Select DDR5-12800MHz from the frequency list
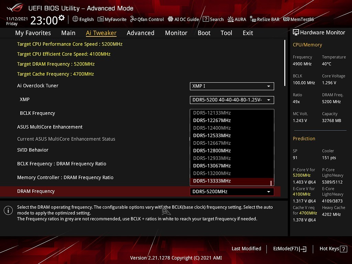The image size is (352, 264). point(212,151)
